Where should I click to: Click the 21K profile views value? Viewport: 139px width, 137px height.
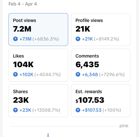[83, 29]
